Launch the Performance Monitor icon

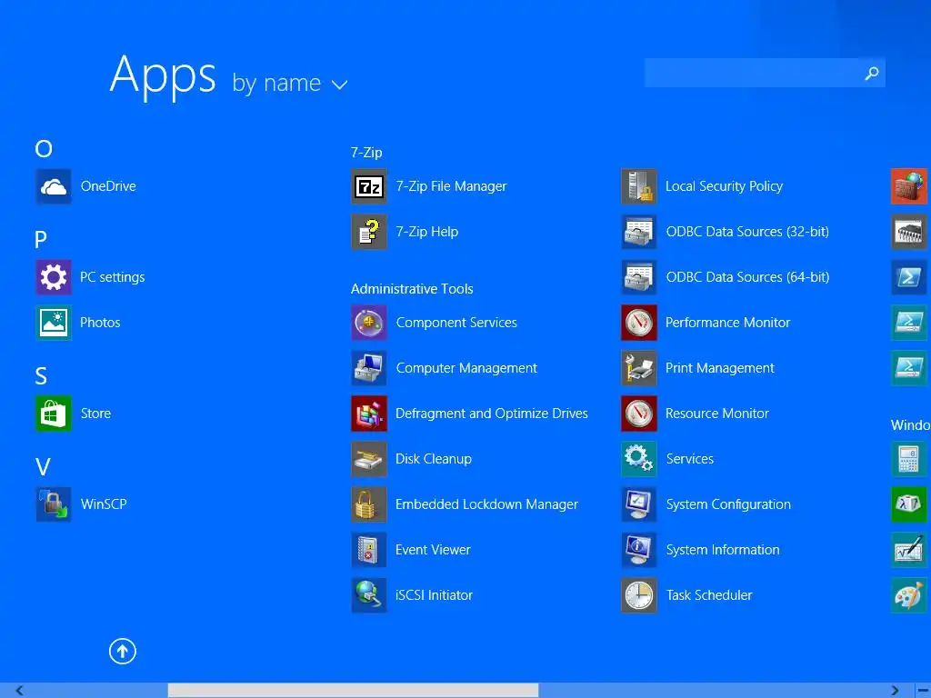coord(639,323)
